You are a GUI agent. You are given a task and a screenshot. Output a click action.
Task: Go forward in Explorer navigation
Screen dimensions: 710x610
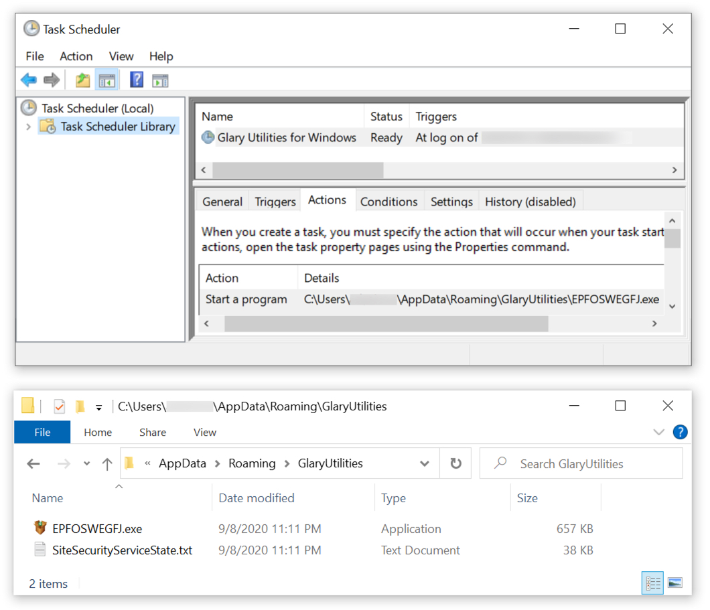point(64,463)
